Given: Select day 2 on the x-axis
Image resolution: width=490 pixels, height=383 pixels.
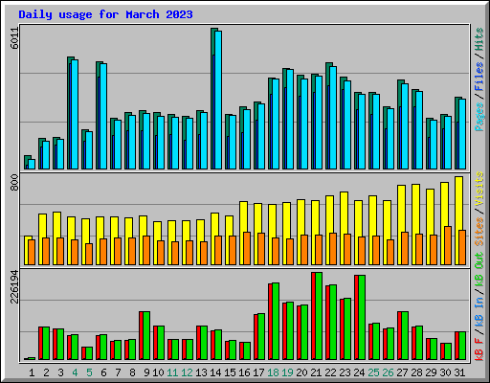Looking at the screenshot, I should click(46, 372).
